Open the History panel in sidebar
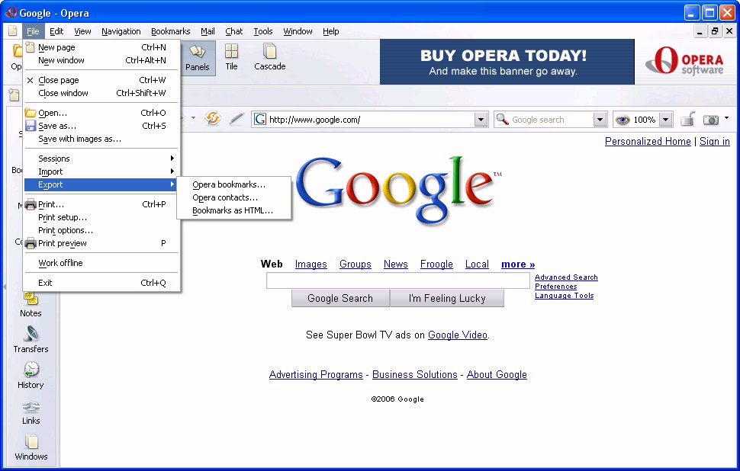 31,375
